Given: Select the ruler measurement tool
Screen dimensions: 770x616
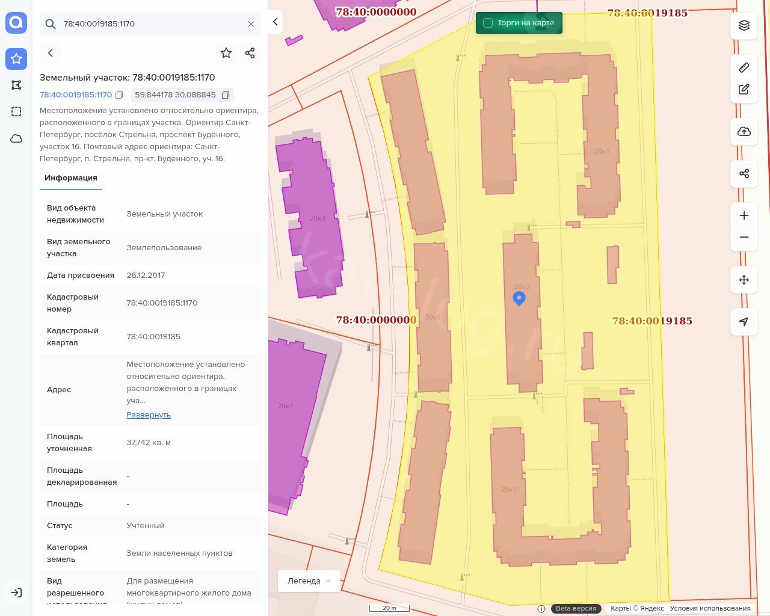Looking at the screenshot, I should (744, 67).
